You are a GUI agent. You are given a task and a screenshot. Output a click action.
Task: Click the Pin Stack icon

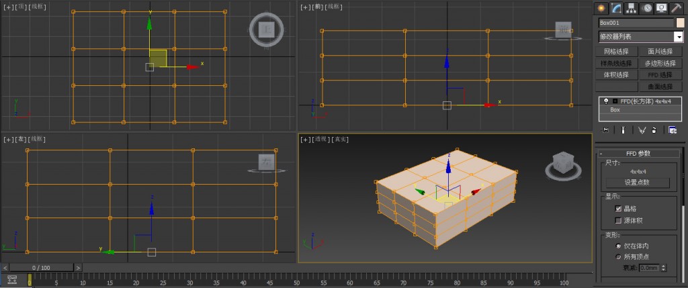tap(605, 130)
